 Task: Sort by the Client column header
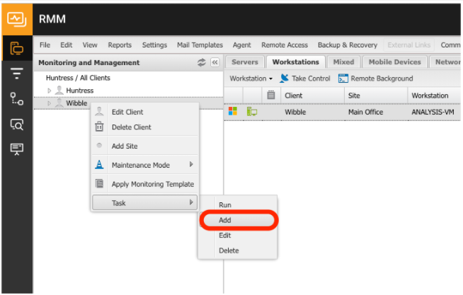click(313, 96)
